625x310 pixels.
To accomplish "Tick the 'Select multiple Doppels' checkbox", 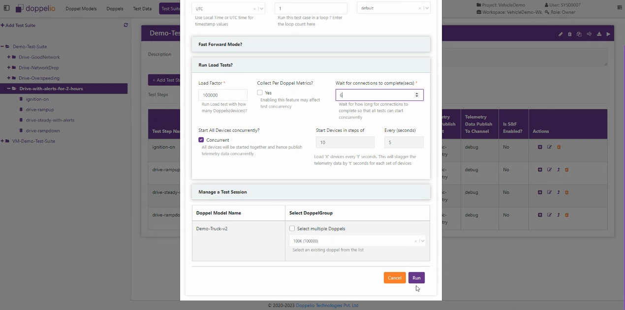I will point(292,228).
